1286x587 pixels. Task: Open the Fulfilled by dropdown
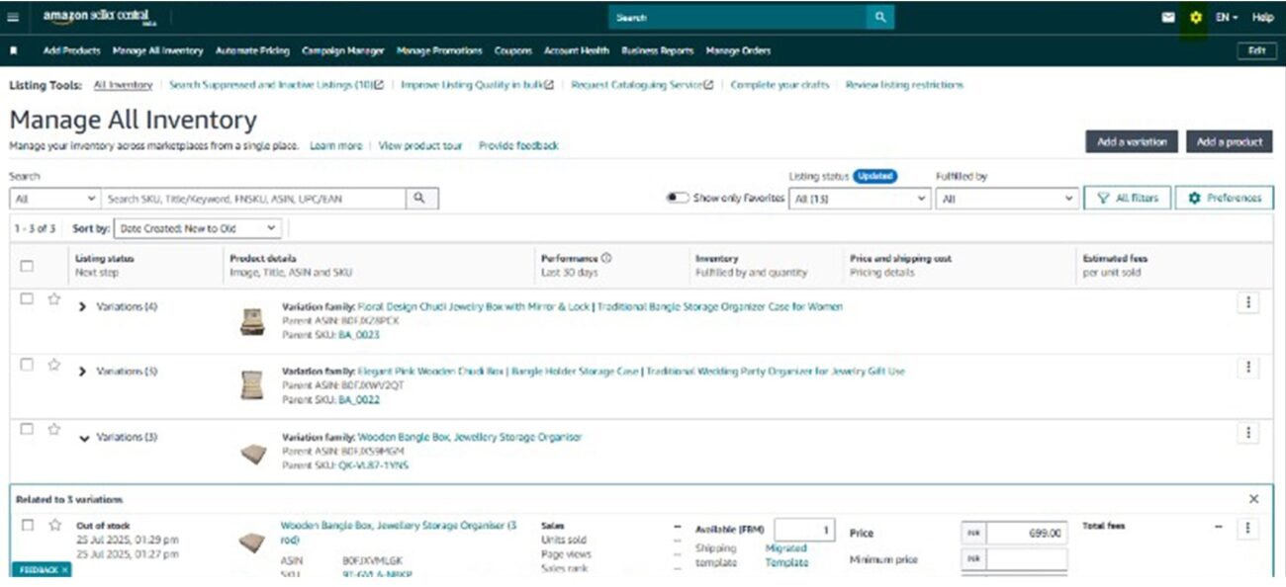1007,199
